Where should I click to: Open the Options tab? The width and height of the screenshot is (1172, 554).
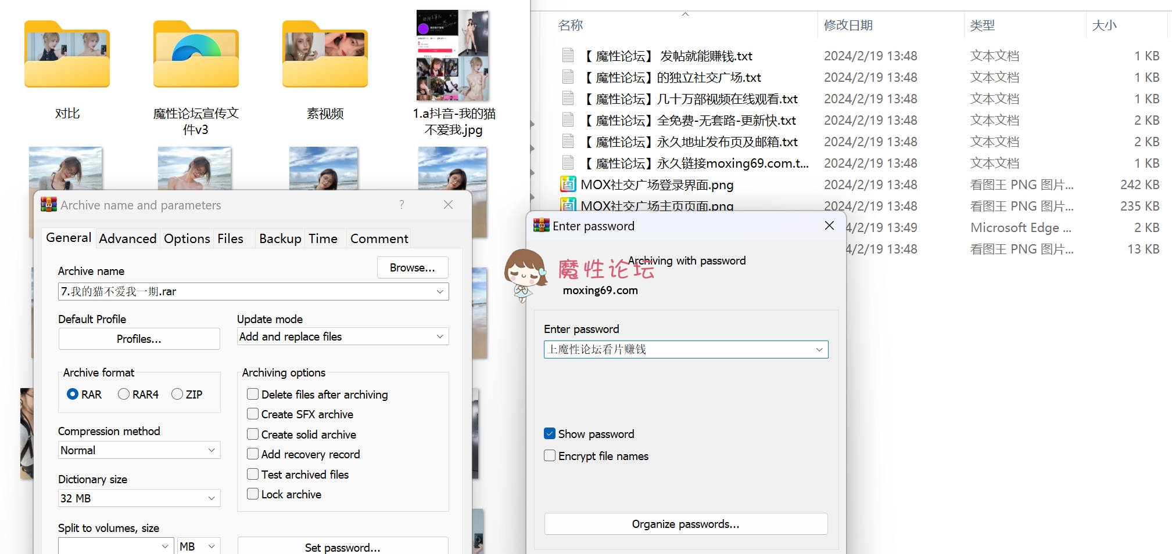point(187,238)
